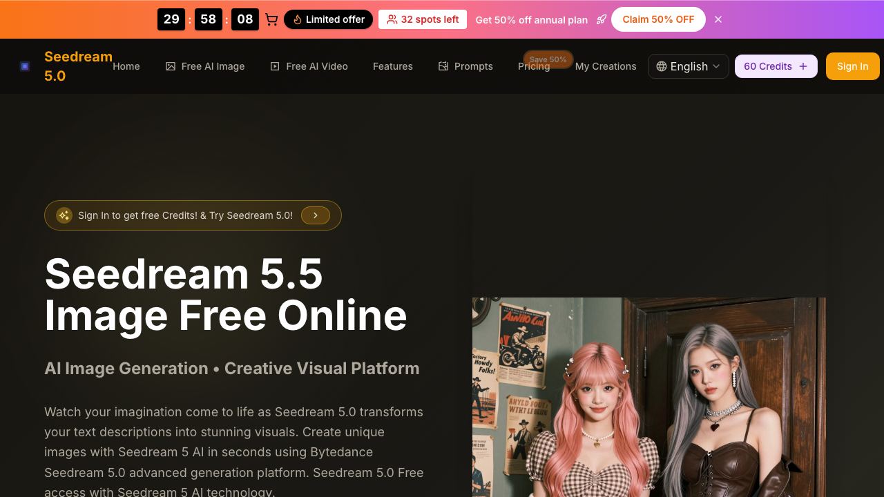This screenshot has height=497, width=884.
Task: Click the globe icon in language selector
Action: click(x=662, y=66)
